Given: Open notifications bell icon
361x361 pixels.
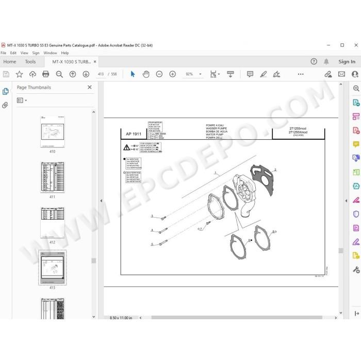Looking at the screenshot, I should (326, 61).
